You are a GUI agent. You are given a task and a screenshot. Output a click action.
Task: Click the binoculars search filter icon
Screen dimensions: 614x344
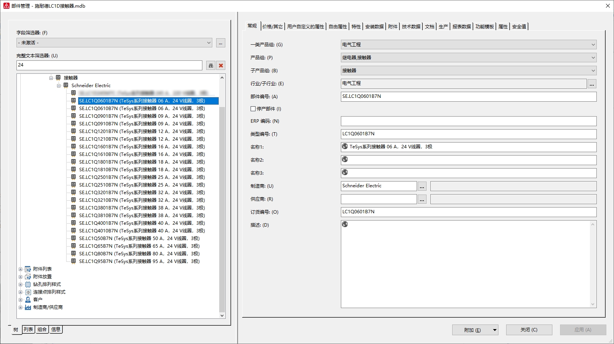211,65
